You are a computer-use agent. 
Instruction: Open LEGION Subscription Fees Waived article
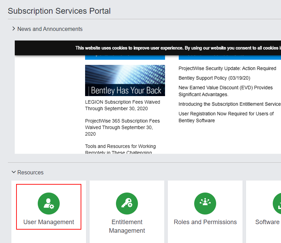(122, 105)
